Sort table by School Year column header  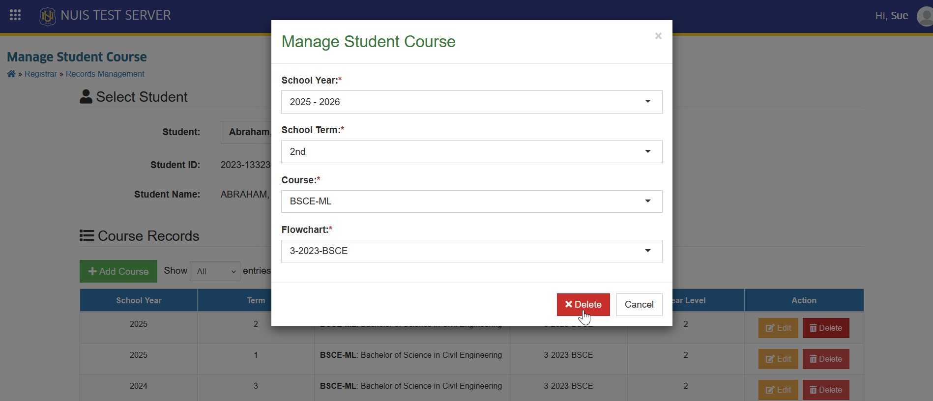139,300
